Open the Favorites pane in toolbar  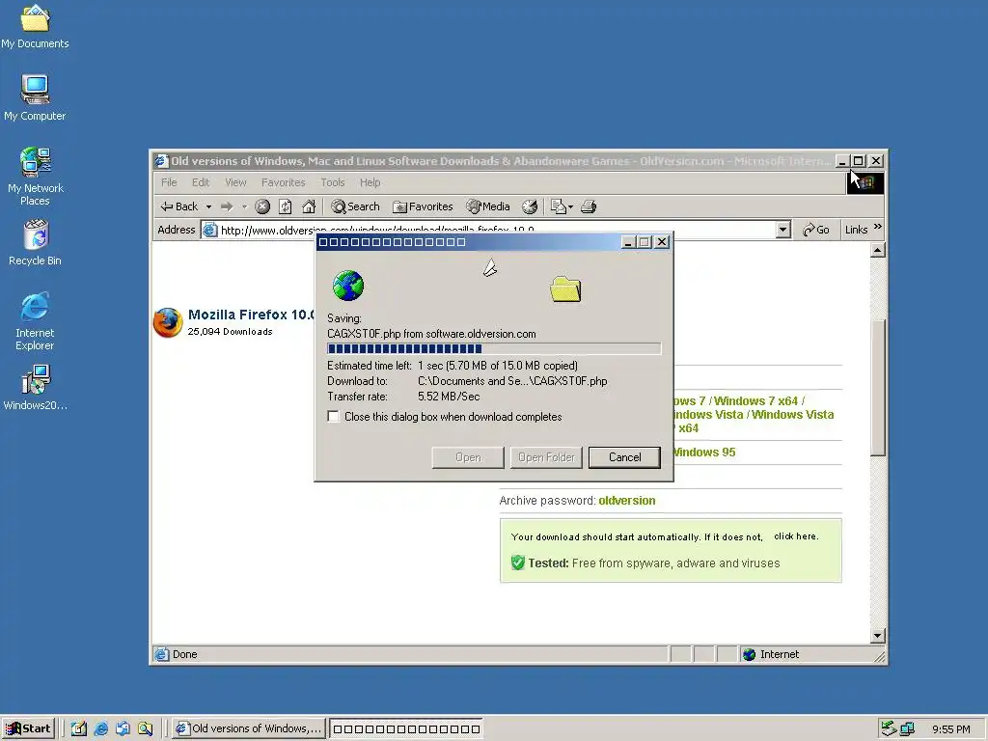[423, 206]
